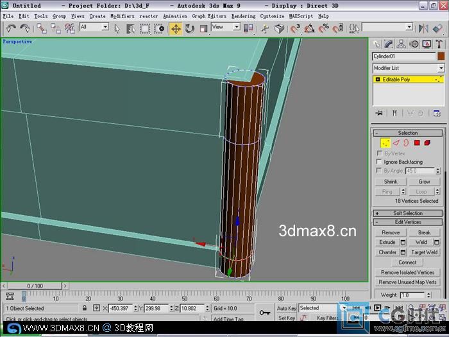Image resolution: width=449 pixels, height=337 pixels.
Task: Toggle Window/Crossing selection icon
Action: coord(159,29)
